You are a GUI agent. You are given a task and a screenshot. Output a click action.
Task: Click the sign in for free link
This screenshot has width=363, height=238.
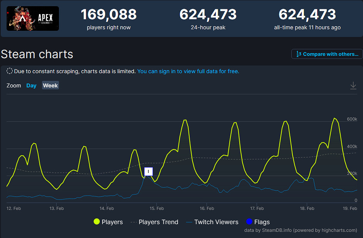[x=188, y=72]
